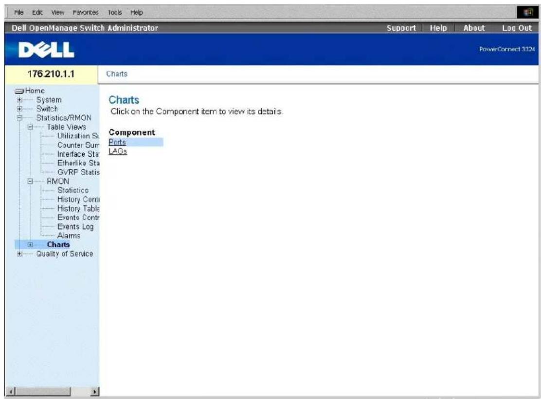Click tree scrollbar right arrow
541x399 pixels.
[x=94, y=392]
